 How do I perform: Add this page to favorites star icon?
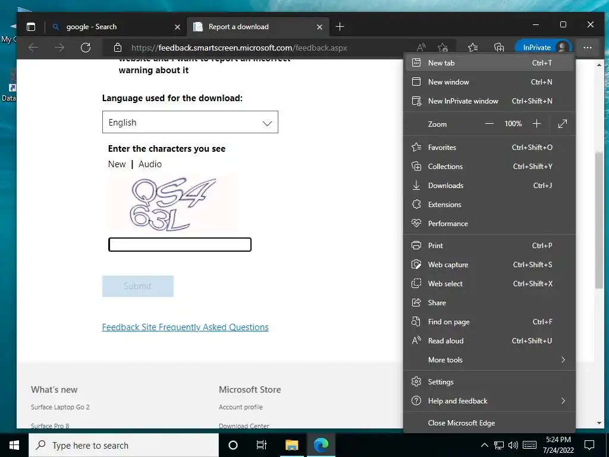point(442,48)
